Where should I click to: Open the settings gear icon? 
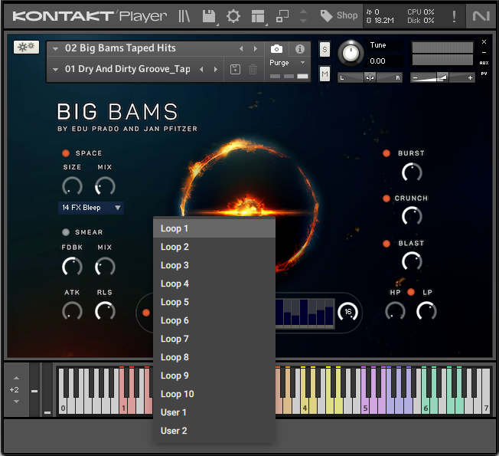pos(233,15)
